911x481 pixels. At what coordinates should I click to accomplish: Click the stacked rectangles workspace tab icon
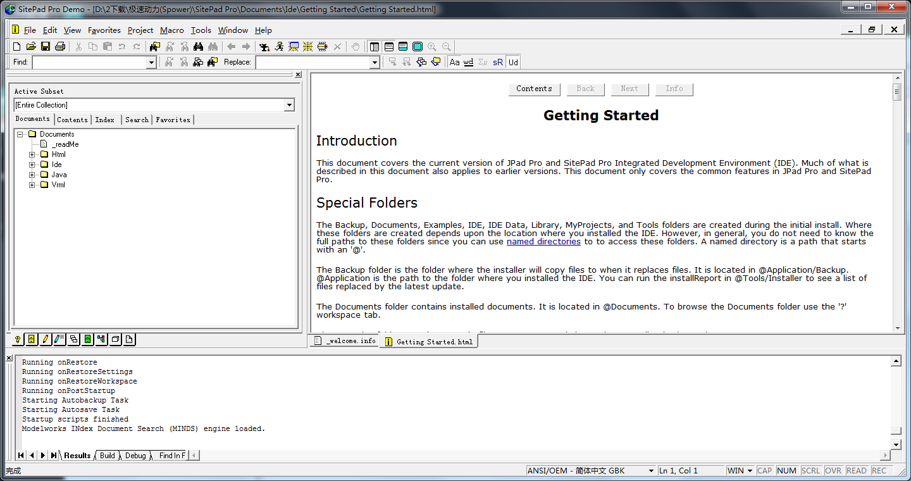click(x=115, y=340)
